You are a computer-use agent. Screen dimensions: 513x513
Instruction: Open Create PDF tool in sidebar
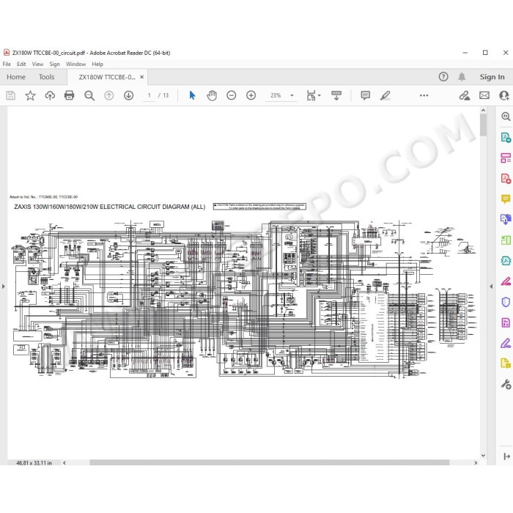pyautogui.click(x=506, y=179)
